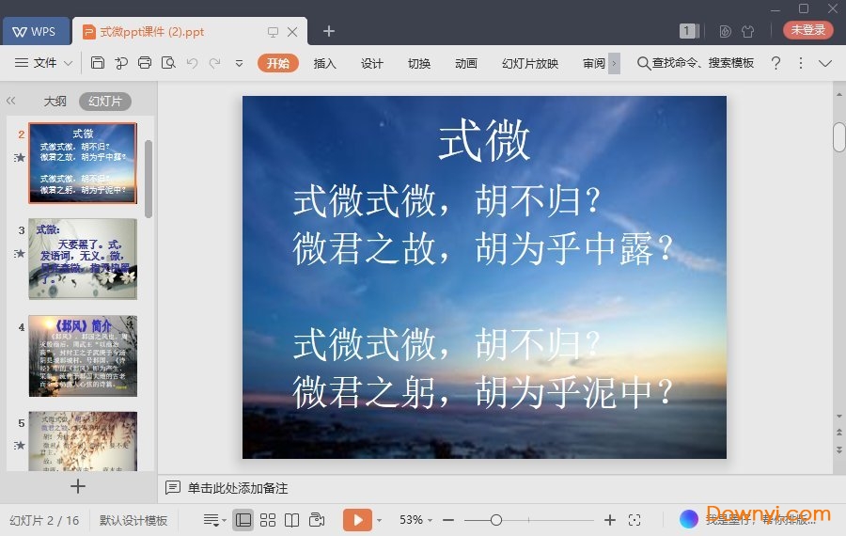This screenshot has width=846, height=536.
Task: Open the 审阅 tab
Action: (594, 63)
